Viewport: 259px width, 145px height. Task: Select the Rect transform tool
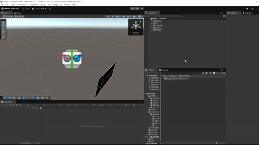pos(3,34)
